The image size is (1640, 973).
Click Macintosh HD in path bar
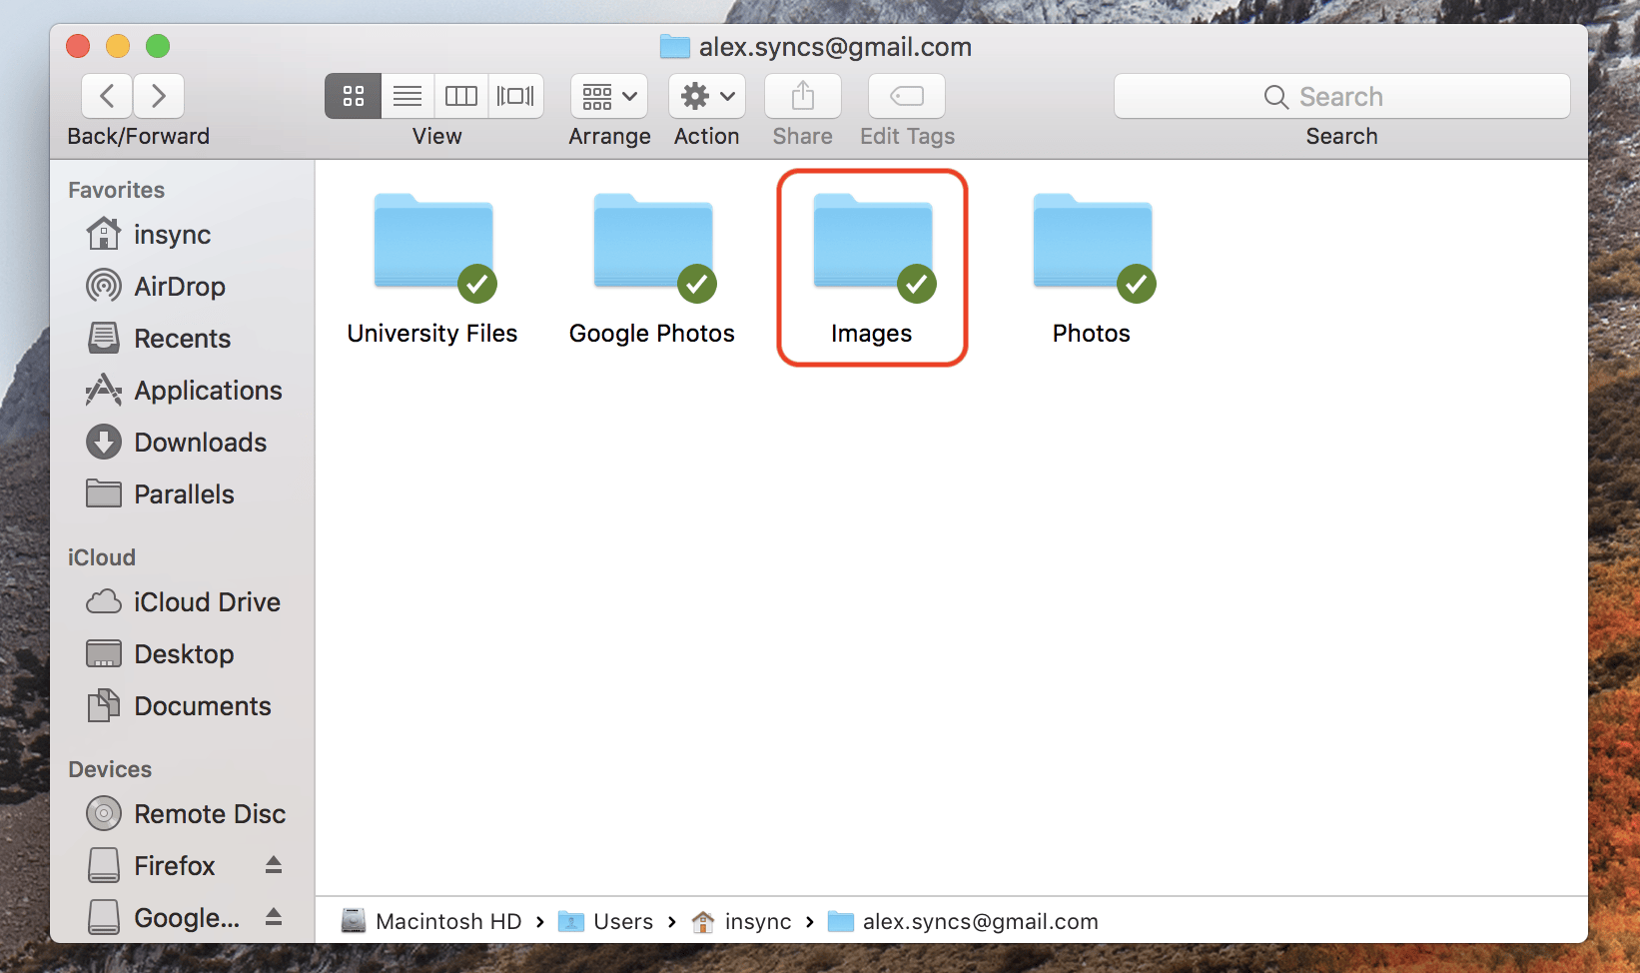tap(431, 921)
